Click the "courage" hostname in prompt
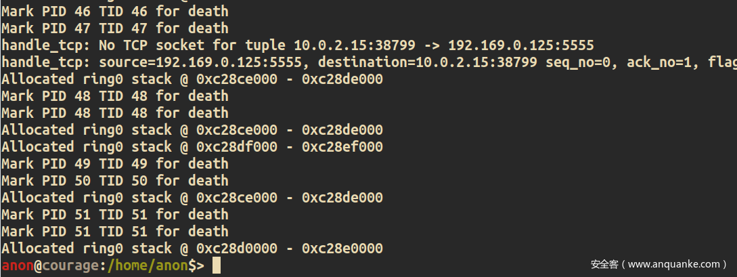Screen dimensions: 737x277 click(x=70, y=266)
